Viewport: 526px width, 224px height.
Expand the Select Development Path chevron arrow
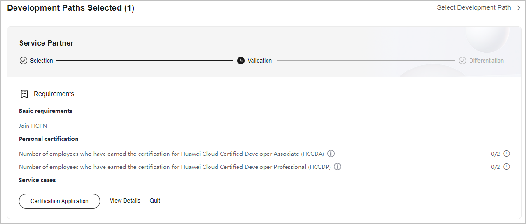click(x=518, y=8)
